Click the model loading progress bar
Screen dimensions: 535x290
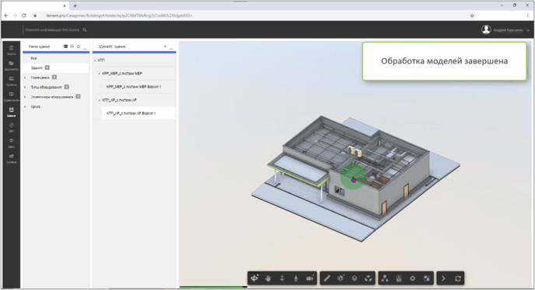(x=213, y=287)
